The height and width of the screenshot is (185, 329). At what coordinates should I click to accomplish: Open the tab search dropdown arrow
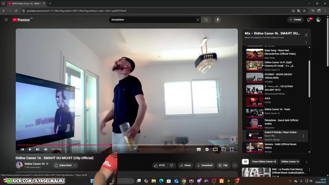pyautogui.click(x=3, y=4)
